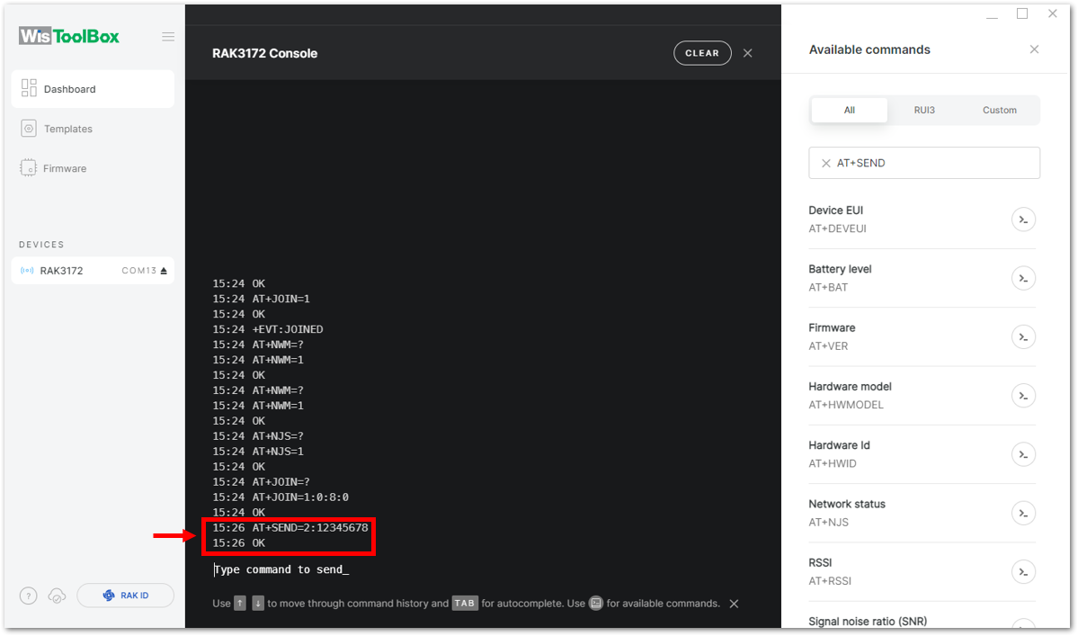Image resolution: width=1078 pixels, height=636 pixels.
Task: Clear the RAK3172 console output
Action: coord(702,53)
